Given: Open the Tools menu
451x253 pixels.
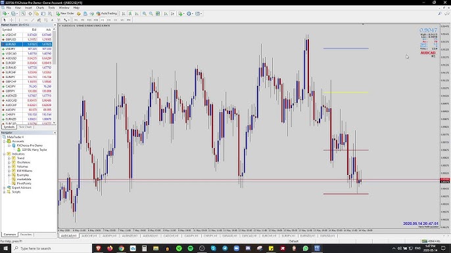Looking at the screenshot, I should (x=51, y=8).
